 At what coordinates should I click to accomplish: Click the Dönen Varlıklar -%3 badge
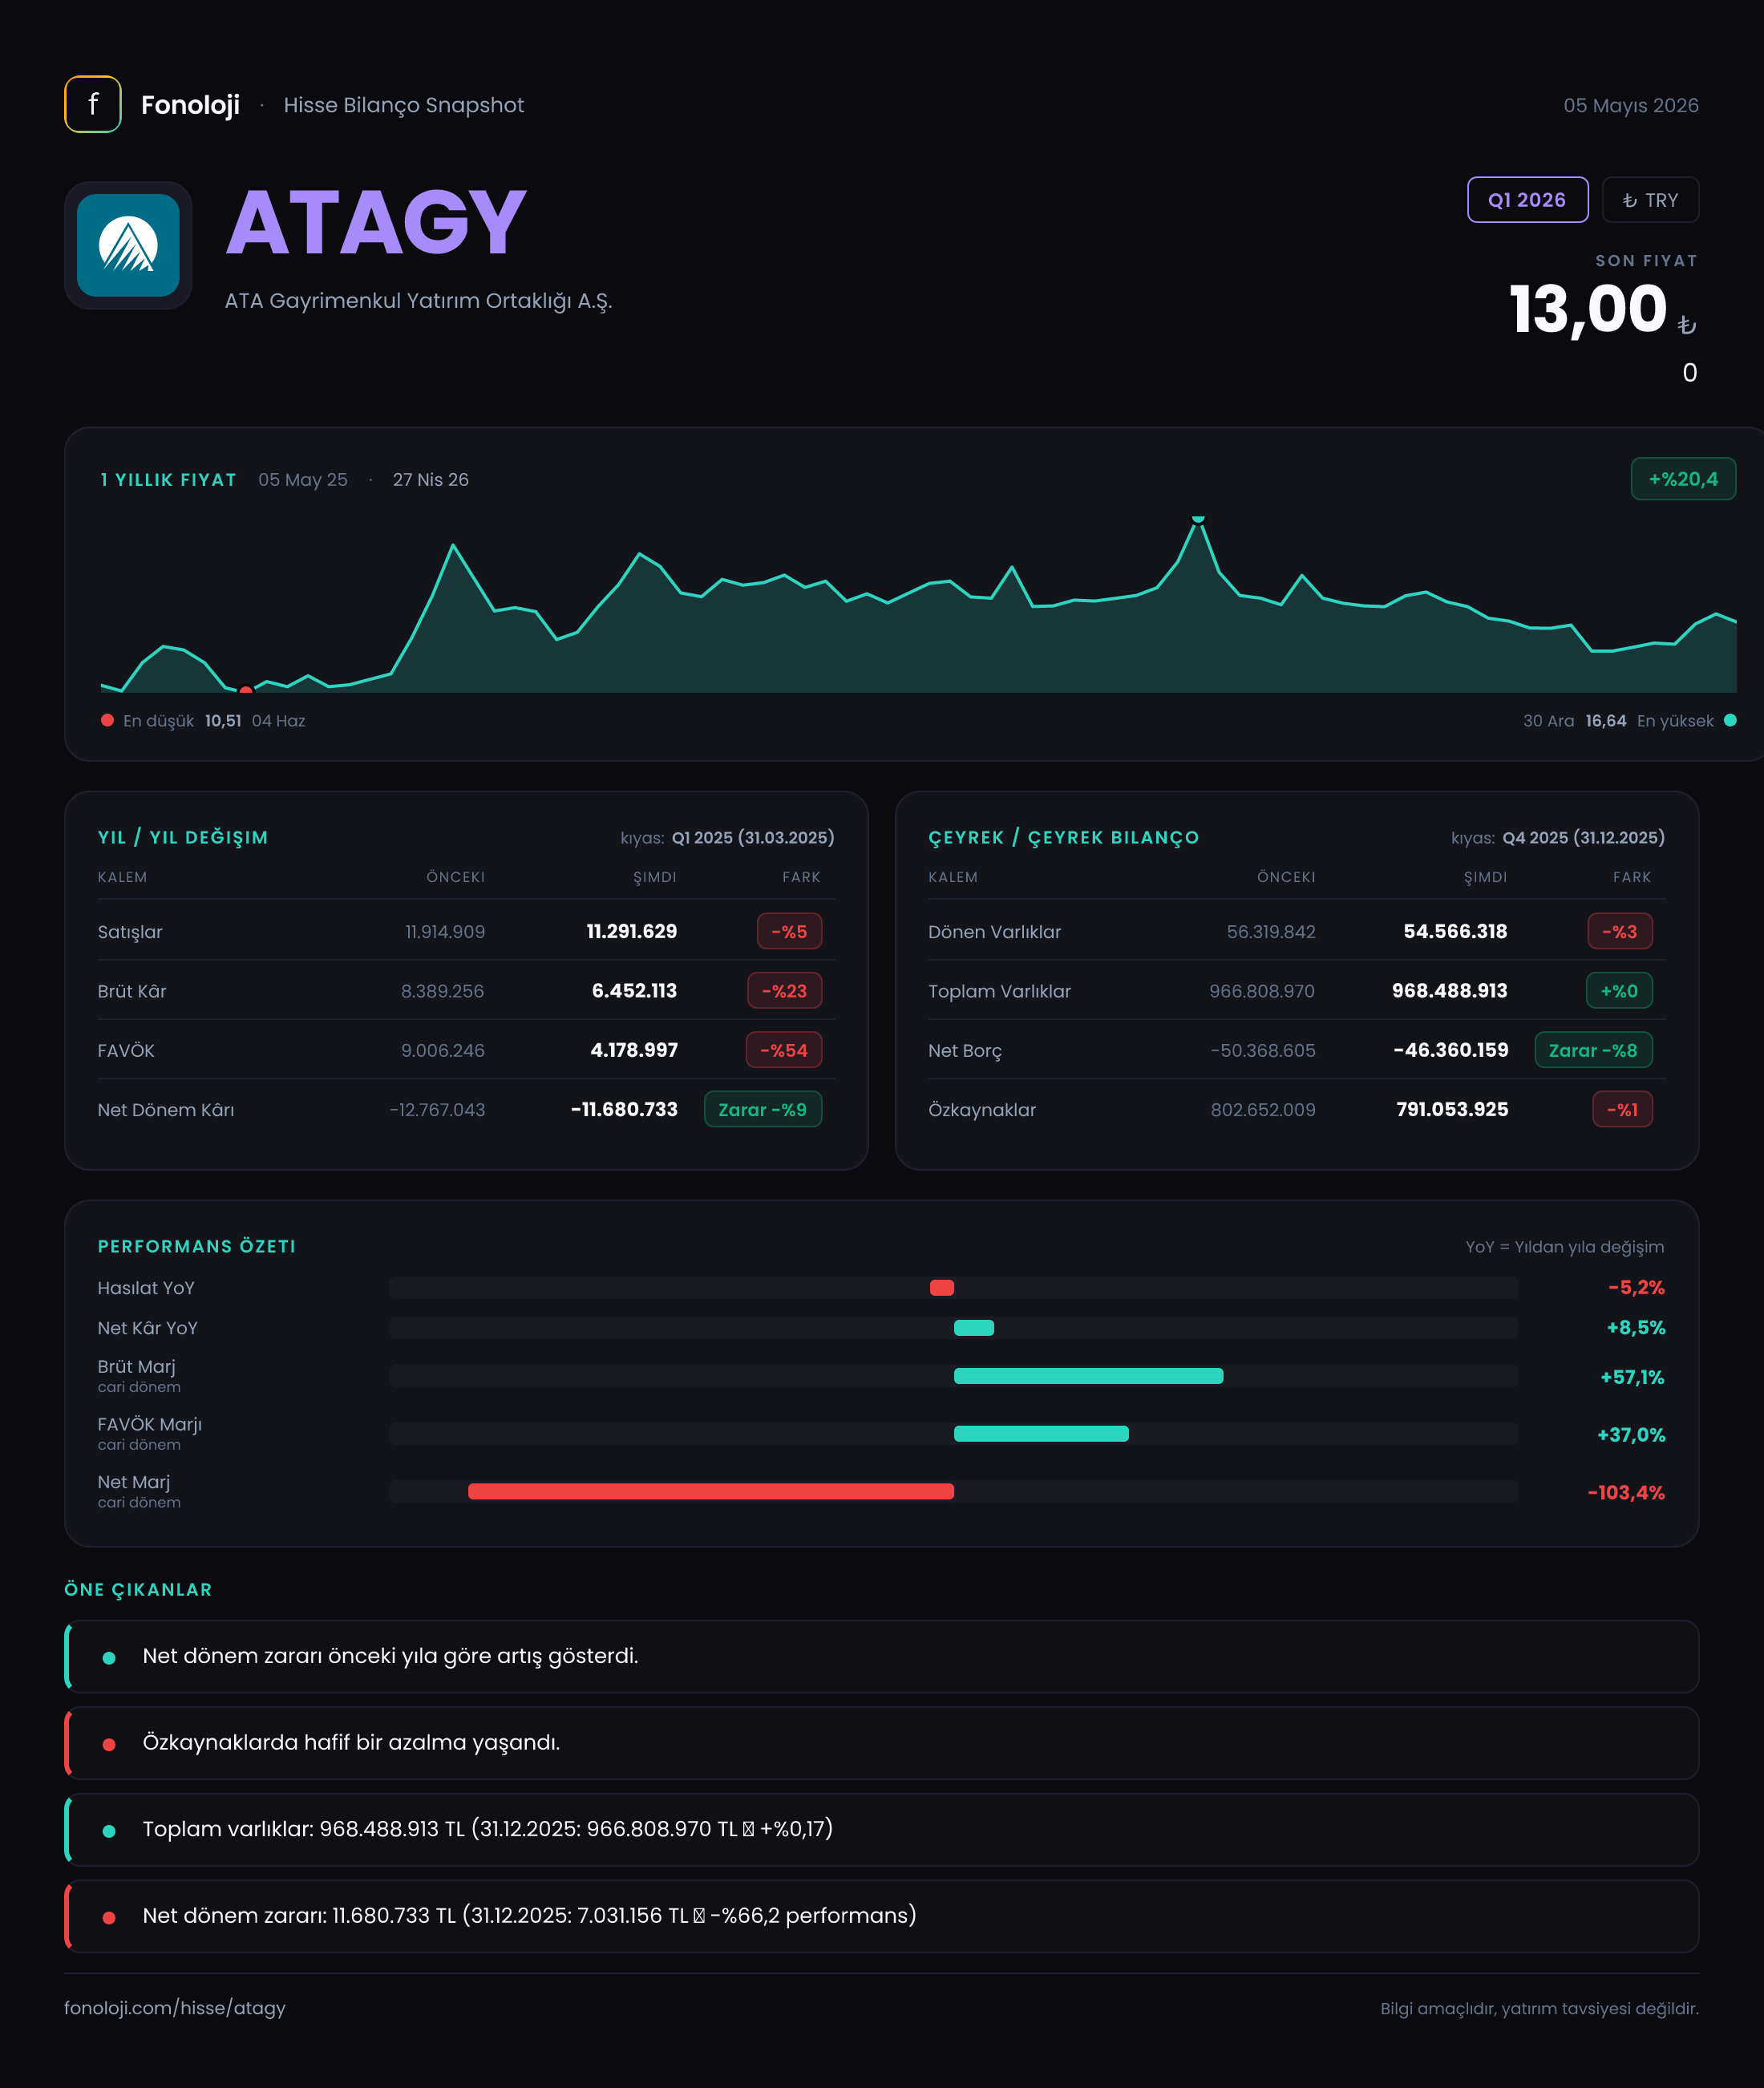click(1620, 931)
